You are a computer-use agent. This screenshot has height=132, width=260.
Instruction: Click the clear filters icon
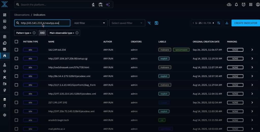pos(149,23)
